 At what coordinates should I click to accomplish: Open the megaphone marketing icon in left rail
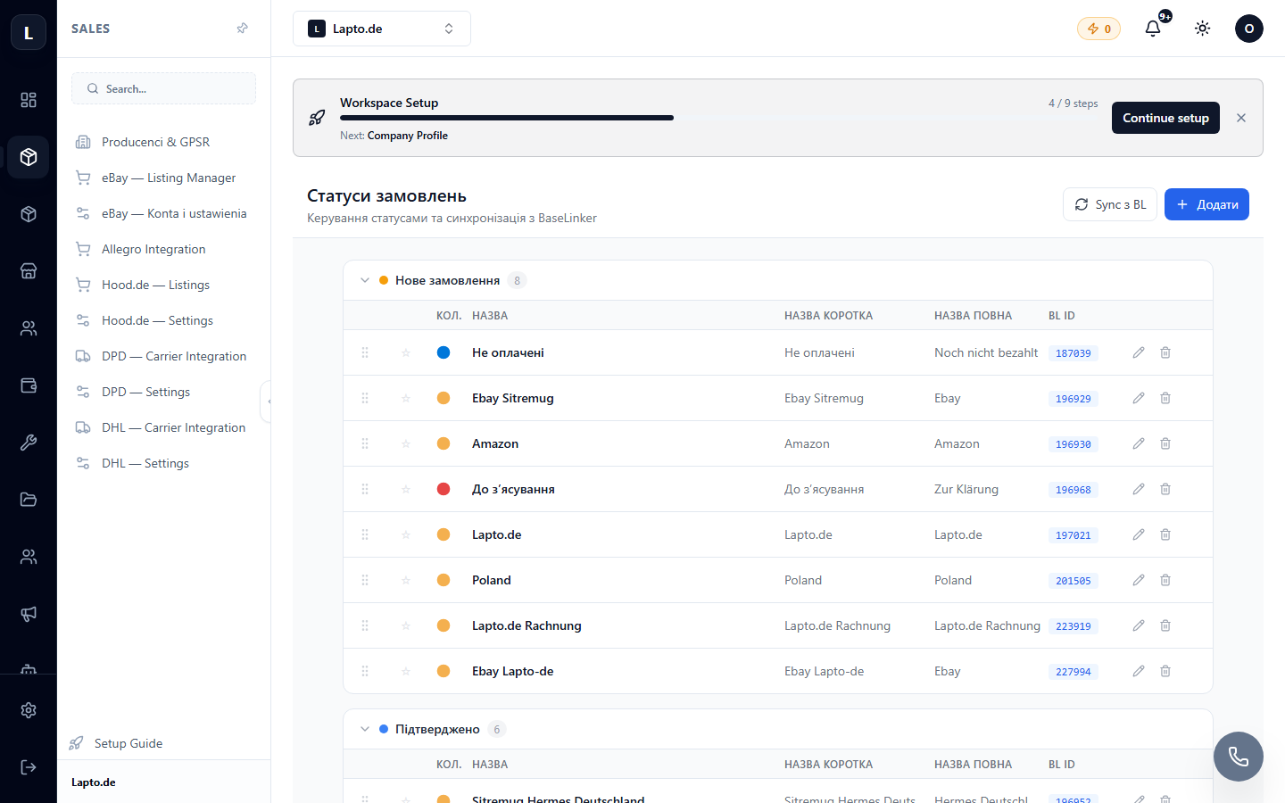coord(29,614)
